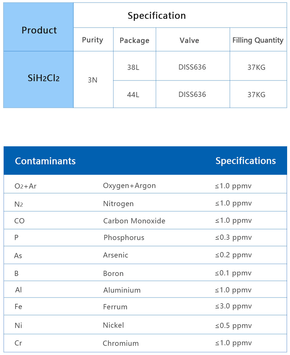Select the Arsenic row label

[x=116, y=255]
